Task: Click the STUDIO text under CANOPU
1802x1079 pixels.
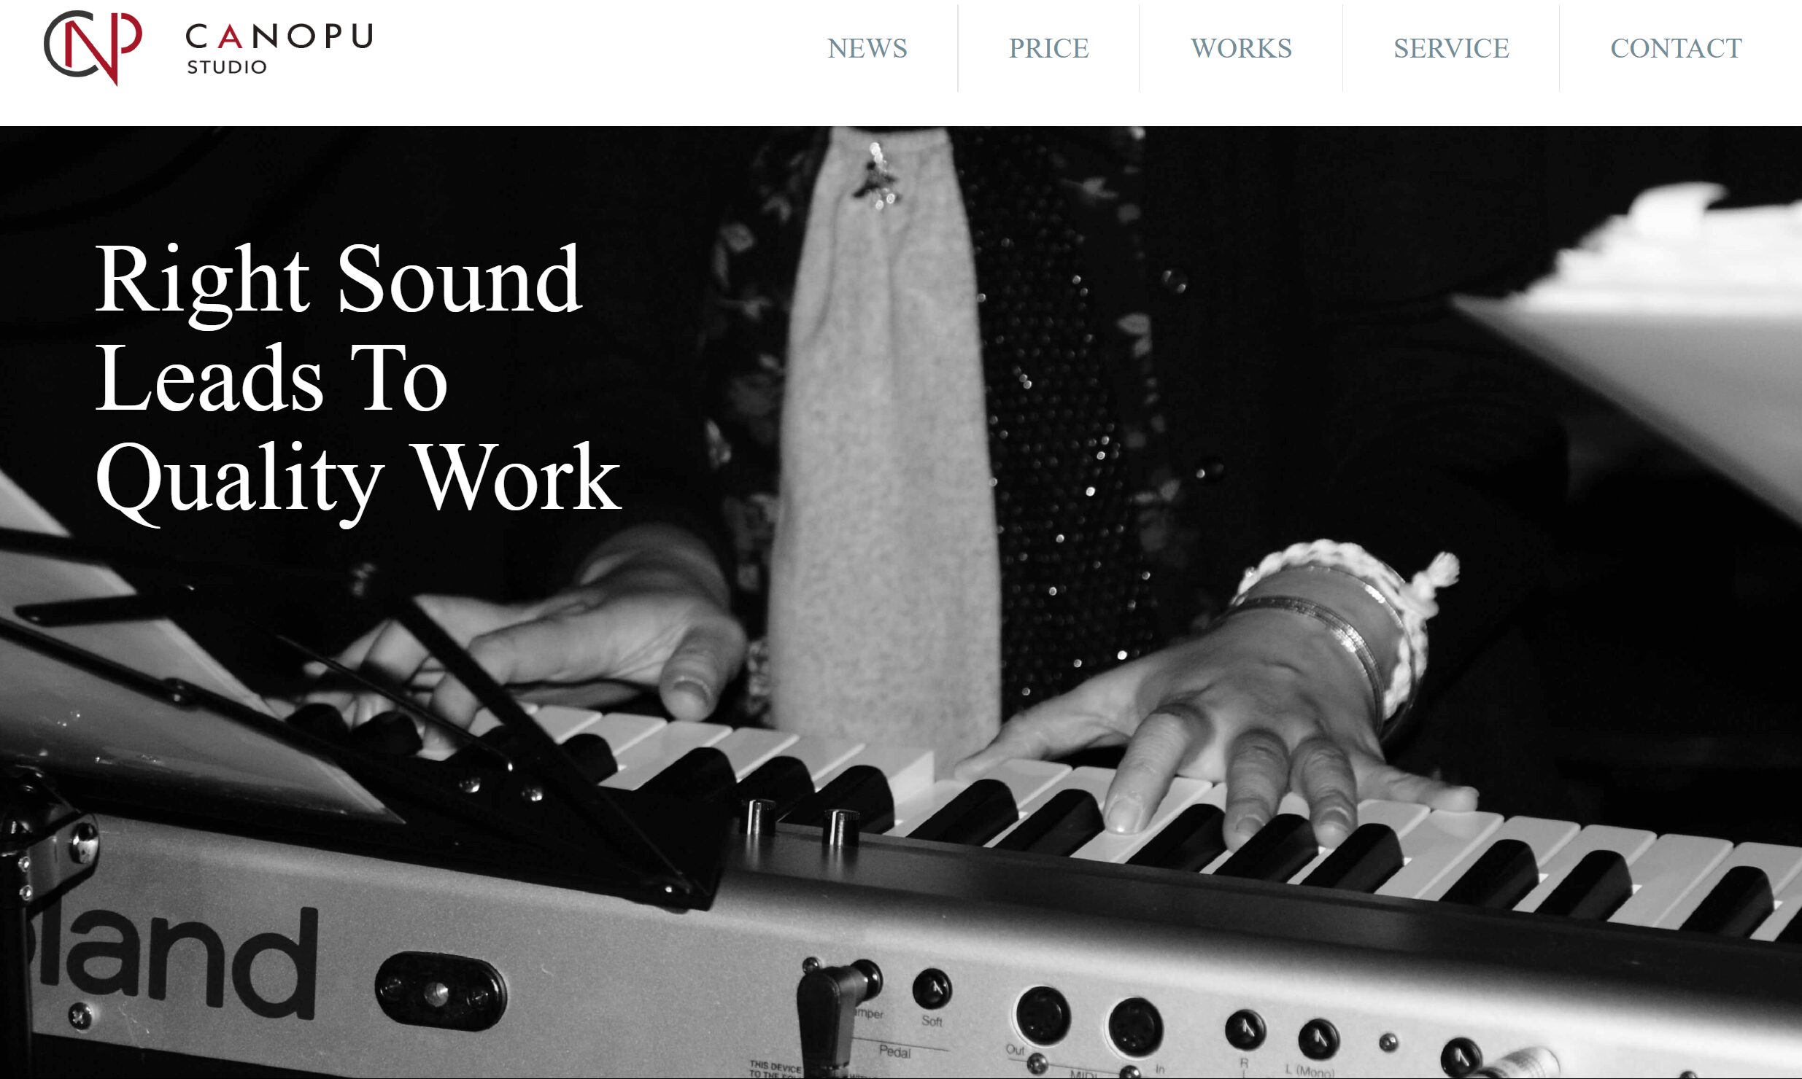Action: pyautogui.click(x=227, y=67)
